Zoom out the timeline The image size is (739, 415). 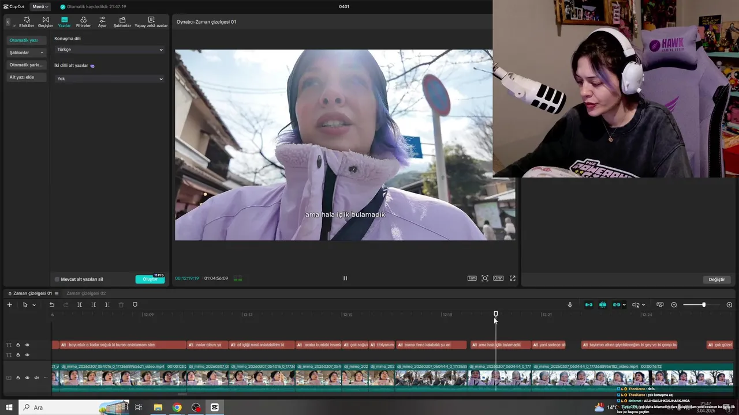coord(674,304)
